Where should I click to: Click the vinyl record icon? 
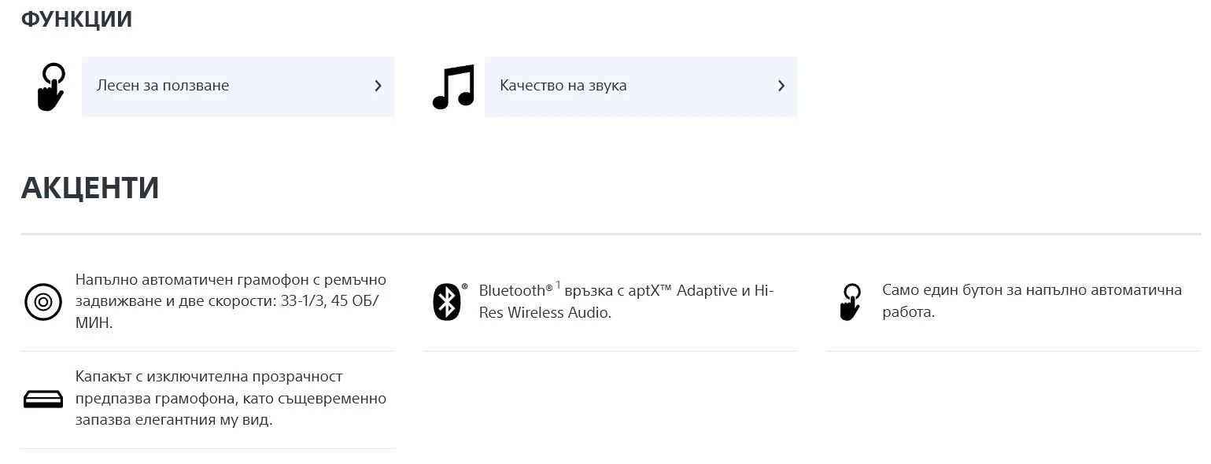coord(42,301)
